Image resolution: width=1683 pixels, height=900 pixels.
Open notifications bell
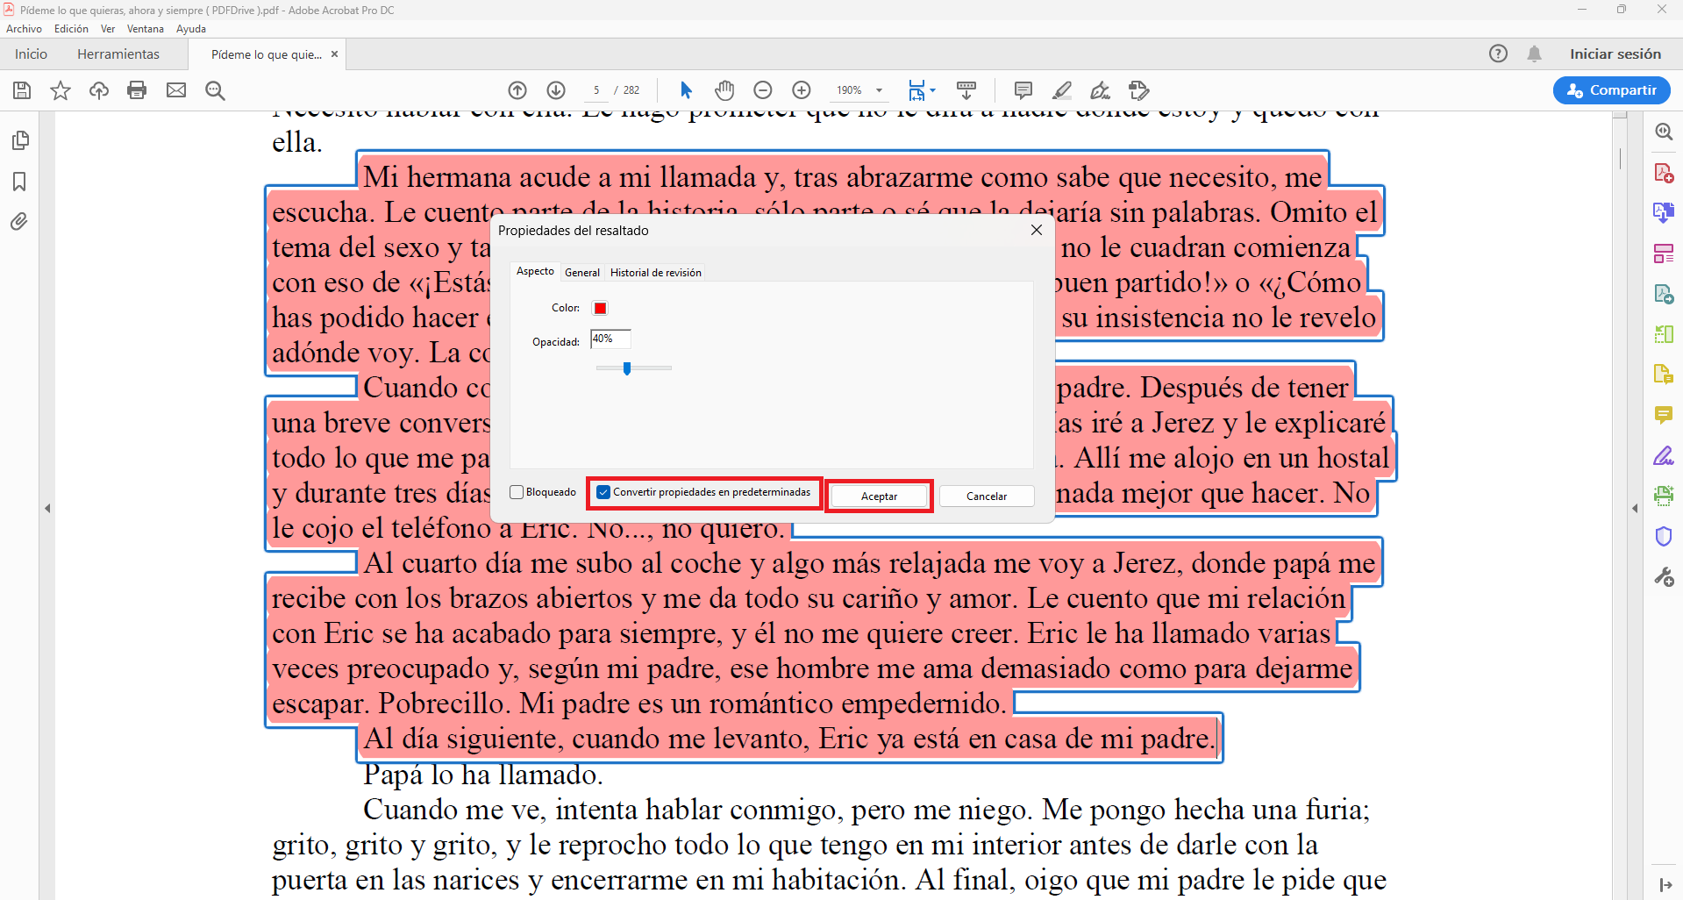coord(1534,54)
